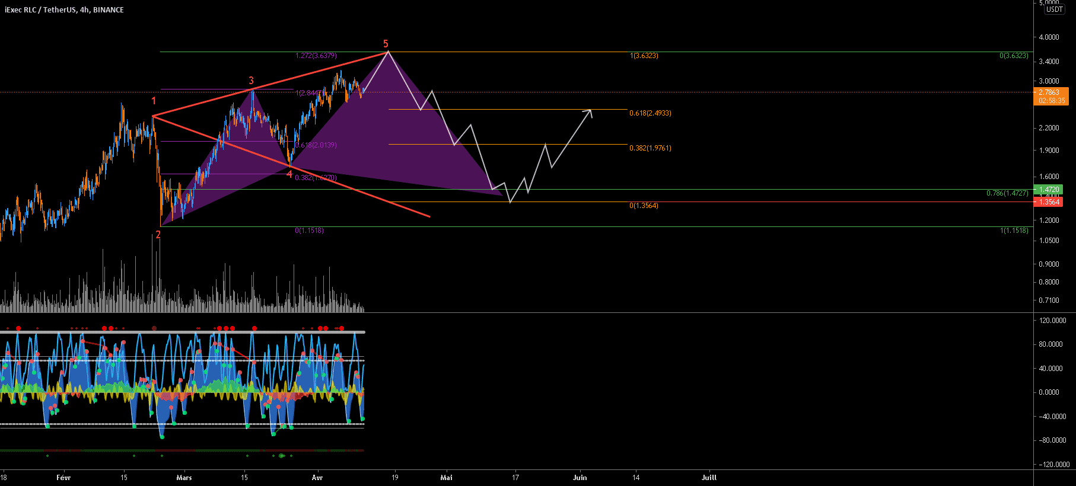Click the green 0(3.6323) Fibonacci label
This screenshot has height=486, width=1076.
[x=1014, y=56]
